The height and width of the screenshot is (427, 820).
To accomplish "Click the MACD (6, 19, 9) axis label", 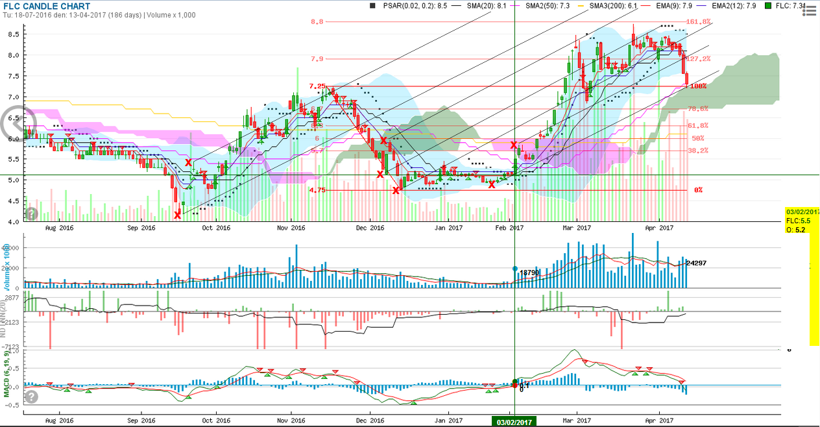I will pos(7,373).
